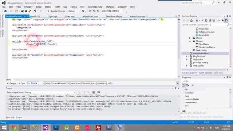Click the New Project toolbar icon
This screenshot has height=131, width=233.
[x=16, y=11]
